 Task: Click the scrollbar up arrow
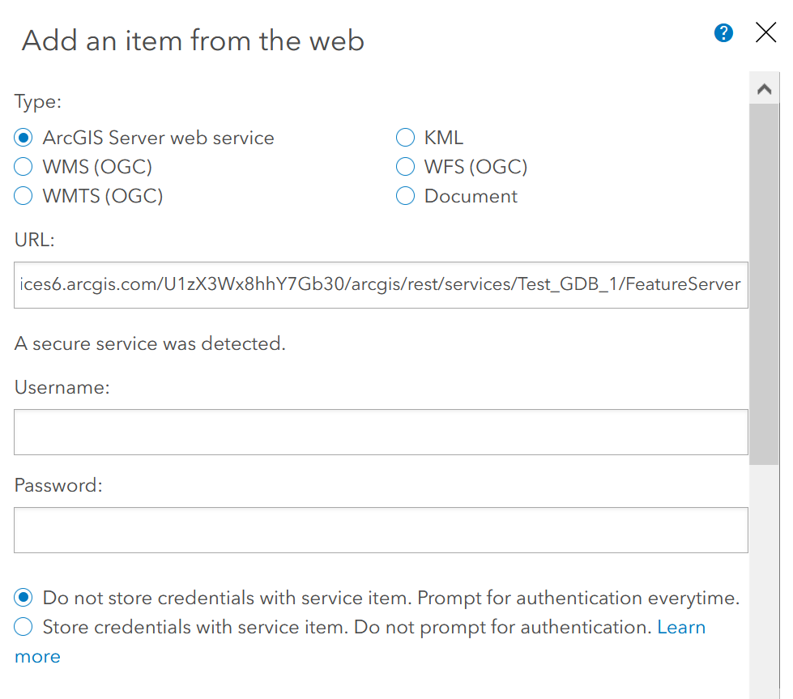[764, 87]
